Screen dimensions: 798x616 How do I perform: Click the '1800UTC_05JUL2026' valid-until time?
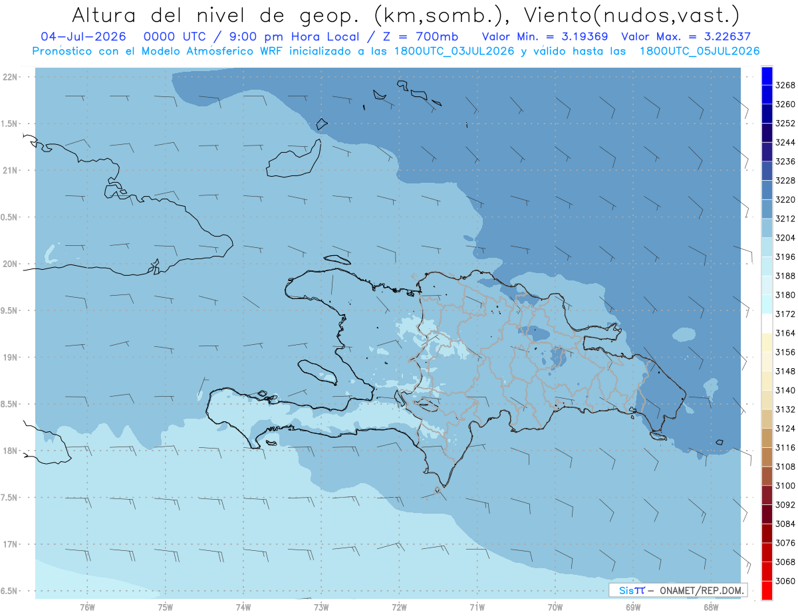[700, 51]
